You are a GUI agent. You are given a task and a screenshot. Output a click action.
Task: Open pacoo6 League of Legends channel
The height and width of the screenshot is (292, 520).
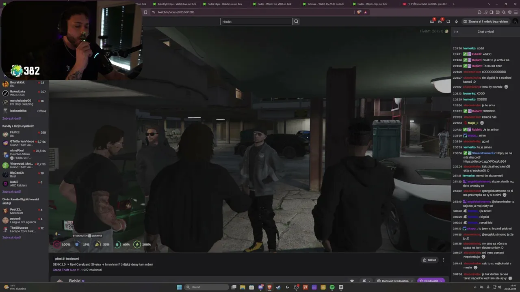click(x=24, y=220)
